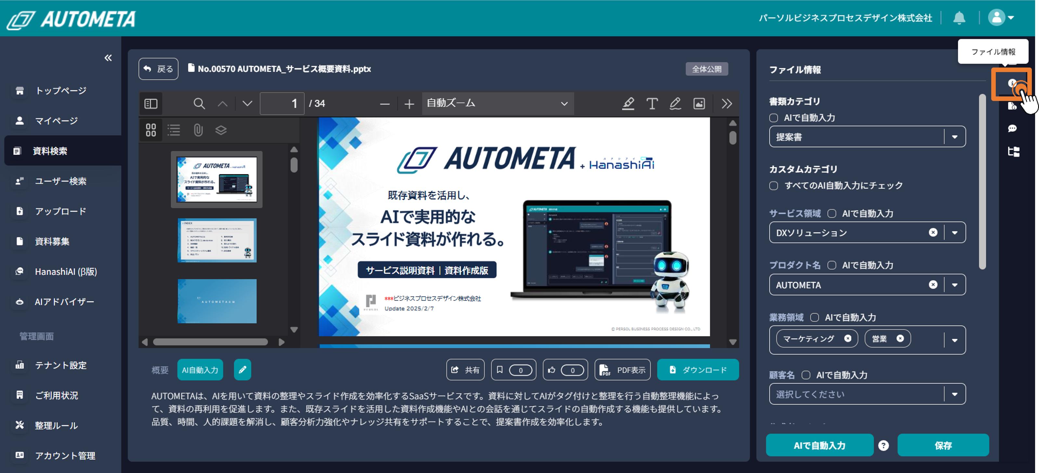The height and width of the screenshot is (473, 1039).
Task: Click the AI自動入力 summary button
Action: pos(200,370)
